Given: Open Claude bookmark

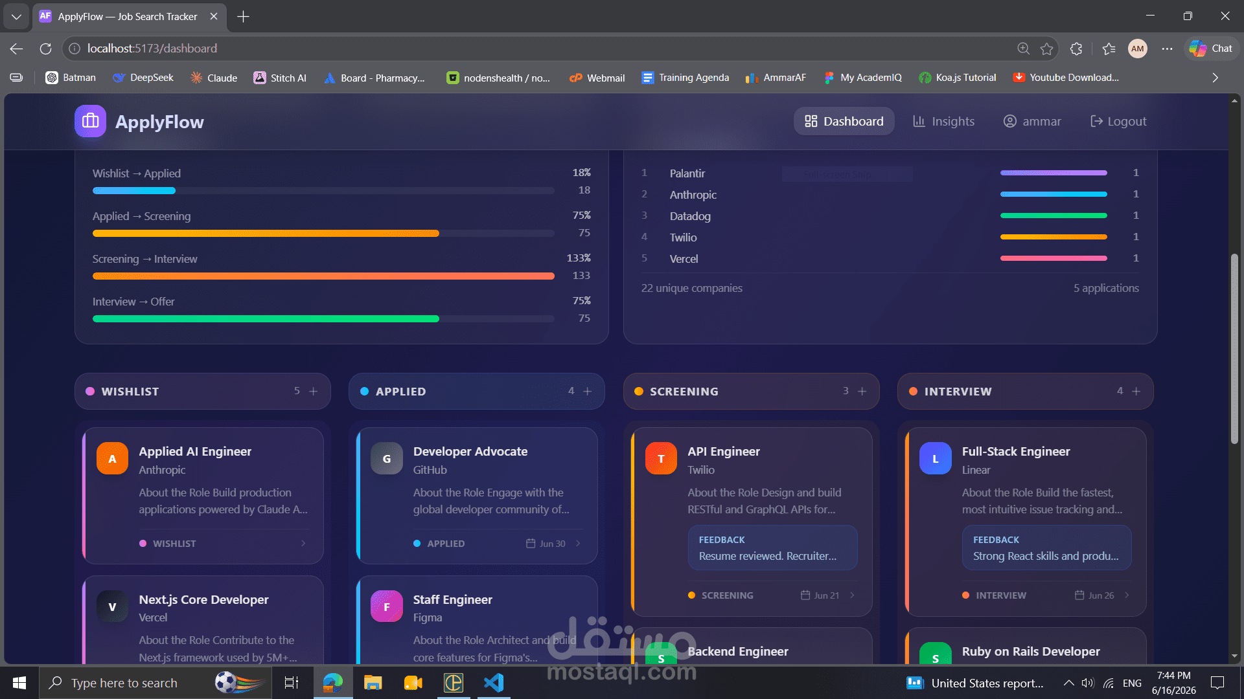Looking at the screenshot, I should (214, 78).
